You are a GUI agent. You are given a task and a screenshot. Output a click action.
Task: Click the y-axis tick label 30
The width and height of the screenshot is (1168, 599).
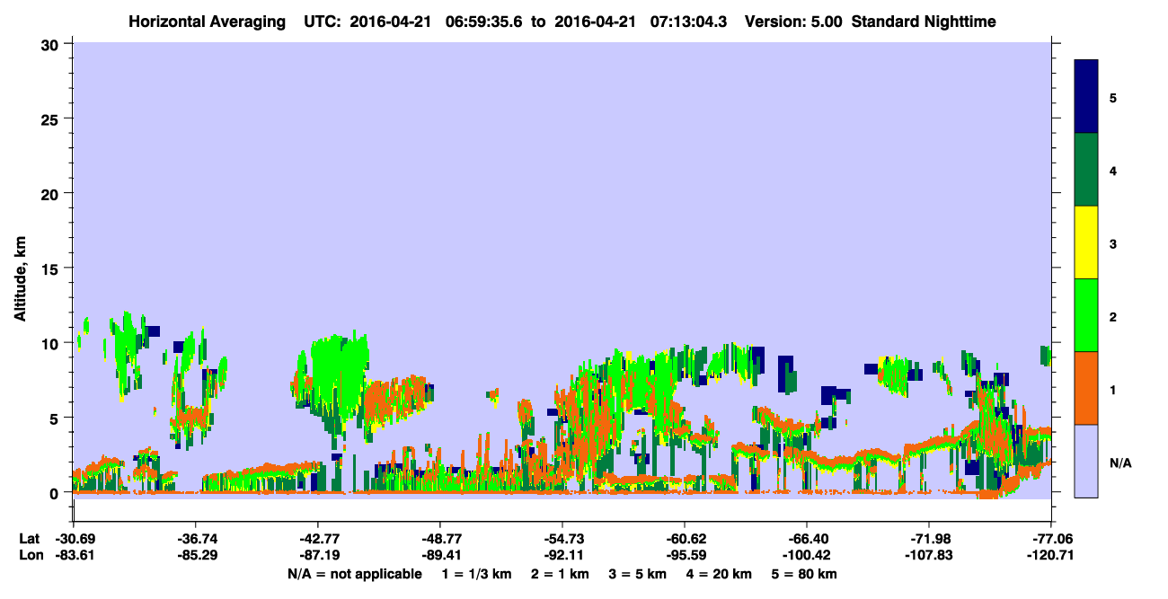[52, 44]
